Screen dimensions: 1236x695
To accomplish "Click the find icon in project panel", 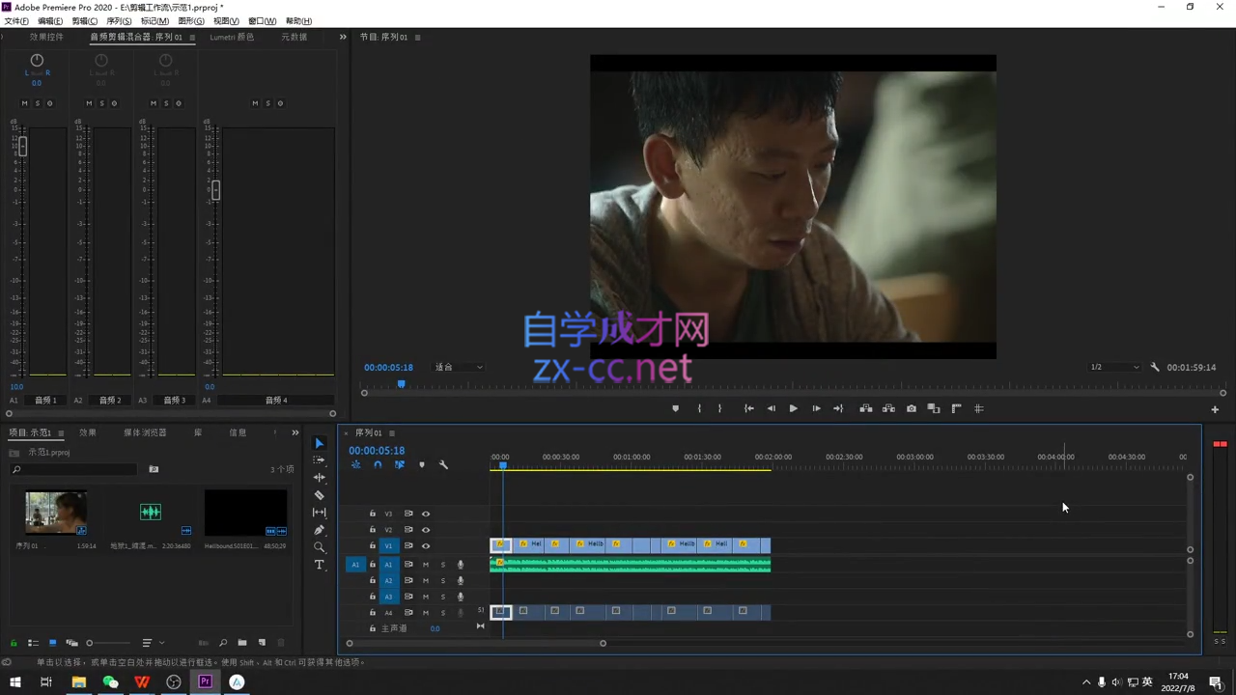I will [x=223, y=643].
